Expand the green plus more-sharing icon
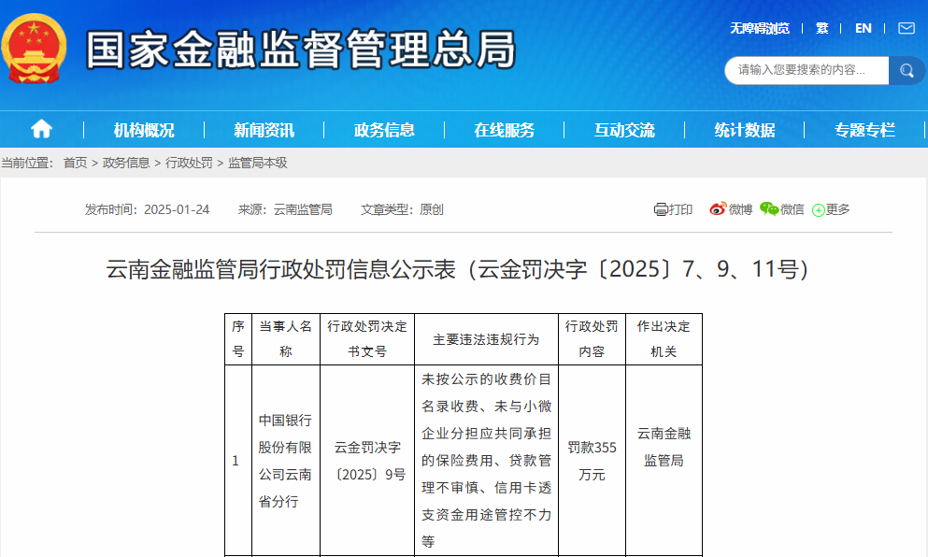The height and width of the screenshot is (557, 928). point(819,210)
